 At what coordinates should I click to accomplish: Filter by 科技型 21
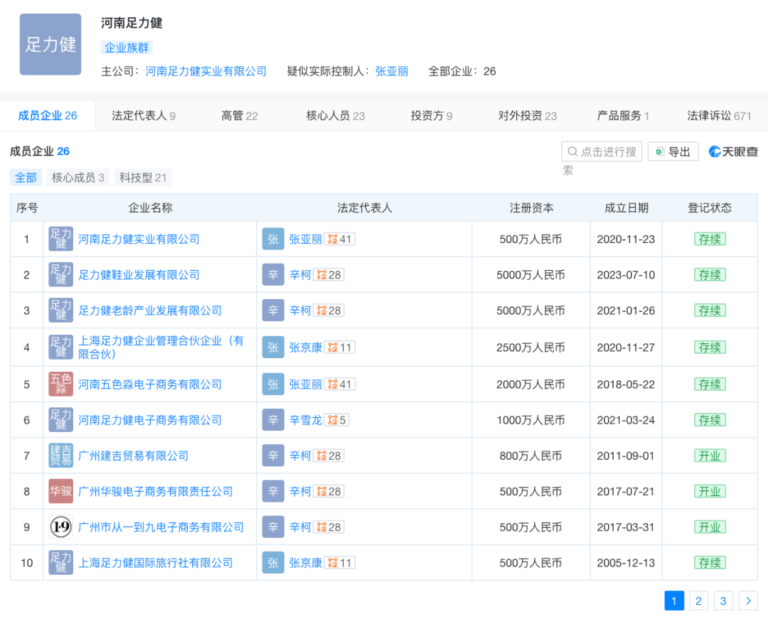(143, 177)
